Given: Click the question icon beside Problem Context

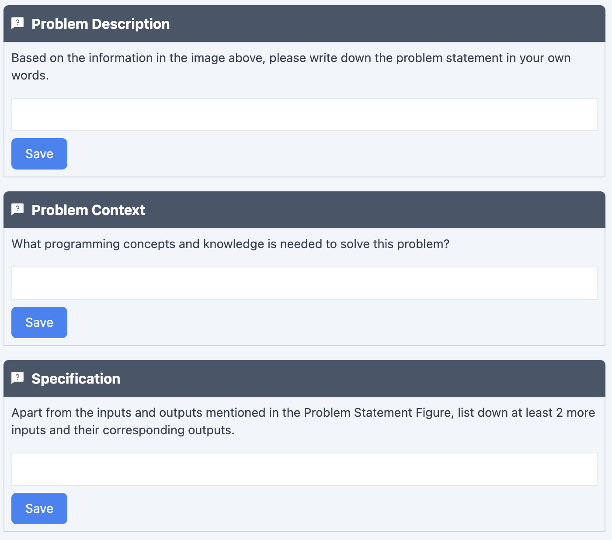Looking at the screenshot, I should coord(17,209).
